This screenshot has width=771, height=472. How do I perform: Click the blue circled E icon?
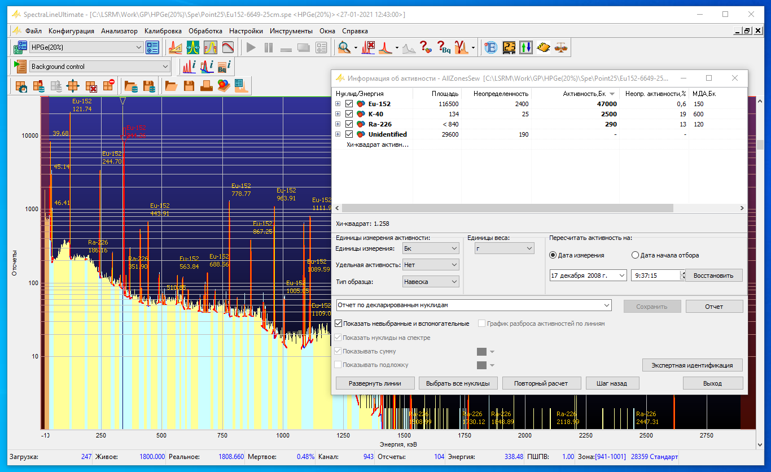[491, 48]
